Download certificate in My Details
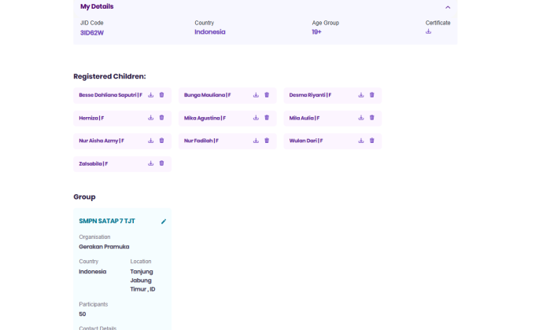 pyautogui.click(x=429, y=31)
